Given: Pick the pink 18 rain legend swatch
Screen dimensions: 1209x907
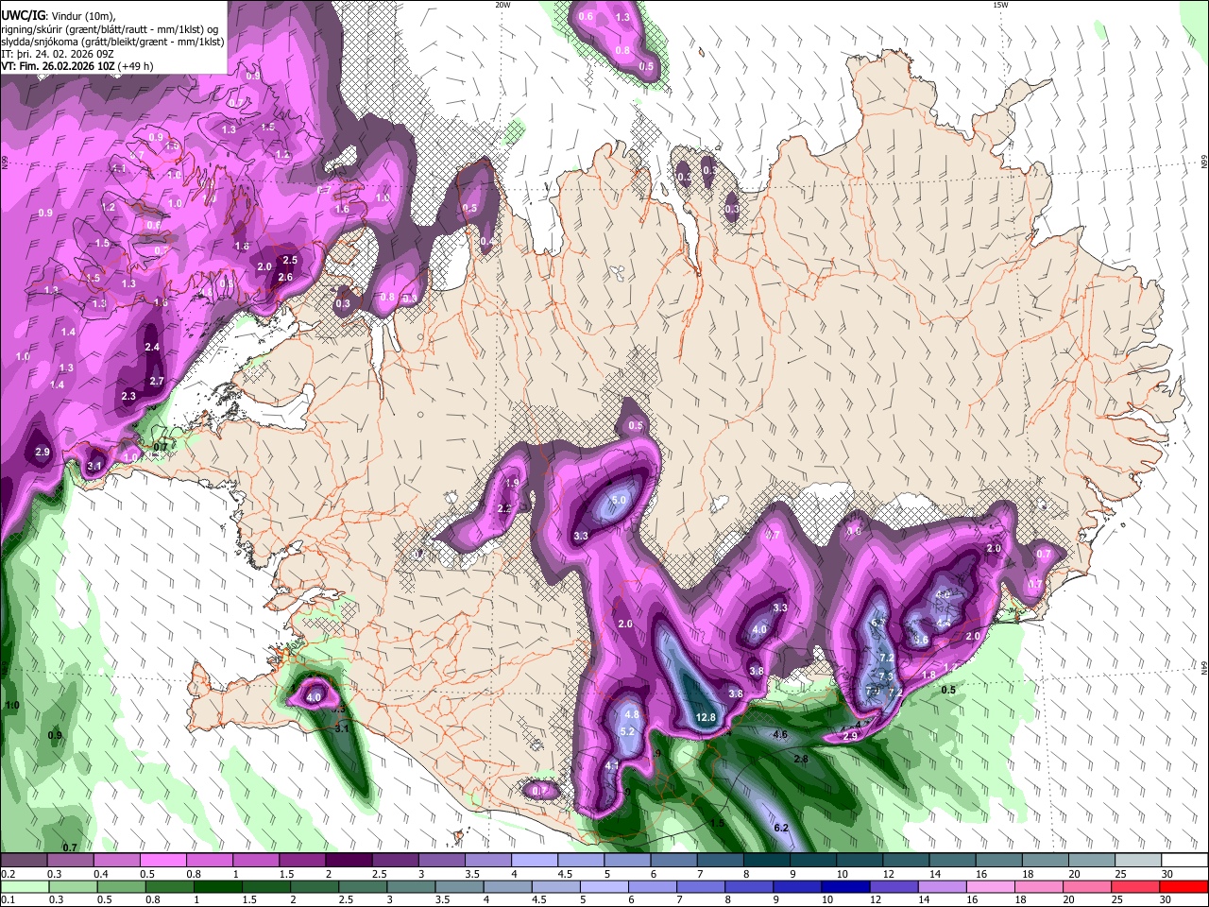Looking at the screenshot, I should pyautogui.click(x=1039, y=886).
